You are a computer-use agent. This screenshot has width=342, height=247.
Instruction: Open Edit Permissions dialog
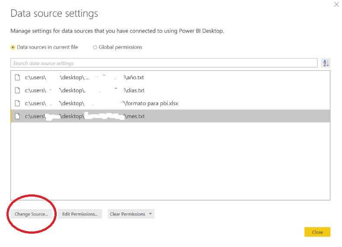[x=80, y=214]
